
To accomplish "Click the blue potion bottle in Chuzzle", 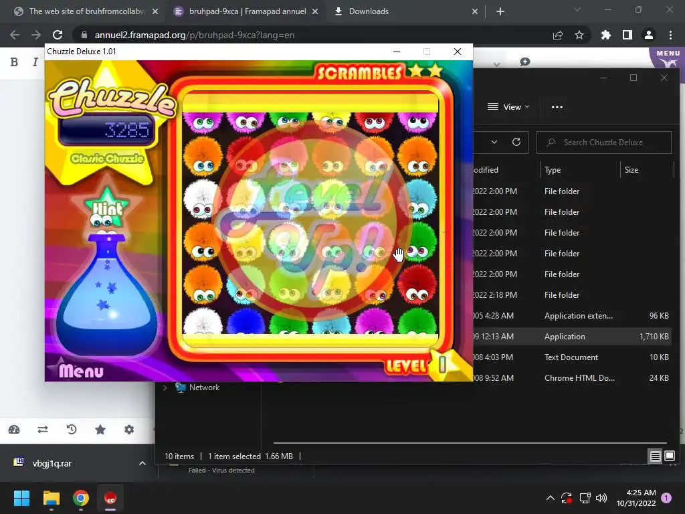I will 107,295.
